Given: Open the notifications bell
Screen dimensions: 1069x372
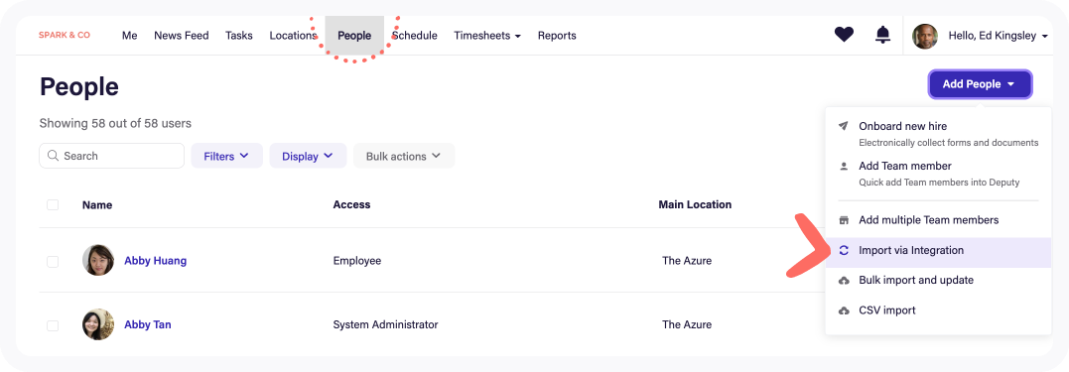Looking at the screenshot, I should (x=882, y=34).
